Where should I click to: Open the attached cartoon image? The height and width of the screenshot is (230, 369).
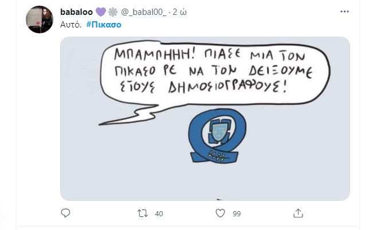[205, 119]
